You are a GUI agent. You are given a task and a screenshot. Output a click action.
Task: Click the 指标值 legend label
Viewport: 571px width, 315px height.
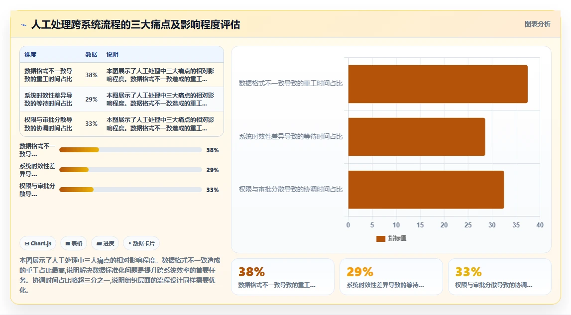(x=397, y=238)
